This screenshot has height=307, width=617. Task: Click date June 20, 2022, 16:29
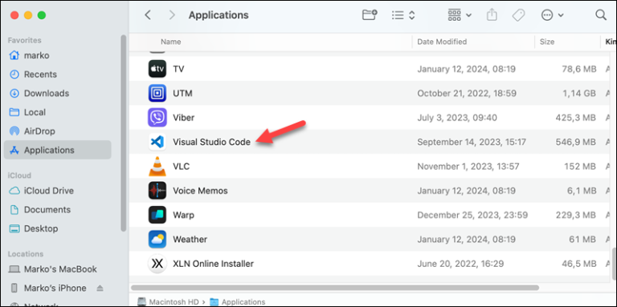pyautogui.click(x=460, y=264)
